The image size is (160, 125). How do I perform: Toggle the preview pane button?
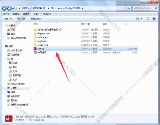[x=147, y=19]
